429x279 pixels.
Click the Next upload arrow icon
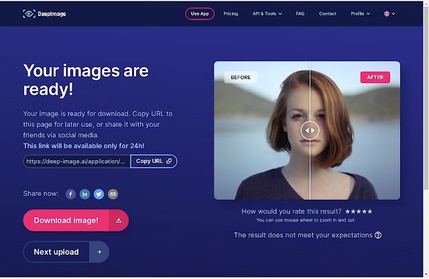[99, 252]
